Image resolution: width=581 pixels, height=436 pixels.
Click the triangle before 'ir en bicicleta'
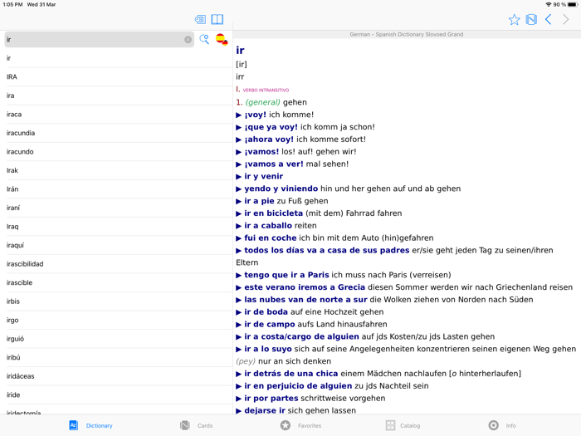pyautogui.click(x=239, y=213)
